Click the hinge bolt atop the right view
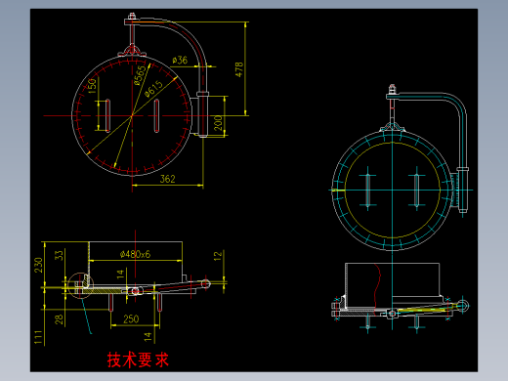Screen dimensions: 508x381 coord(392,89)
